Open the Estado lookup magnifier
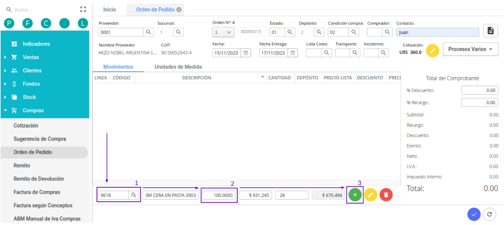Image resolution: width=504 pixels, height=225 pixels. pos(290,32)
